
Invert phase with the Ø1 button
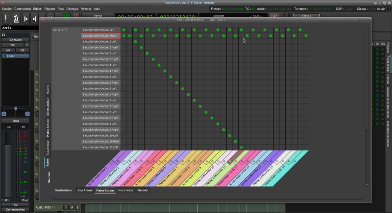click(8, 50)
